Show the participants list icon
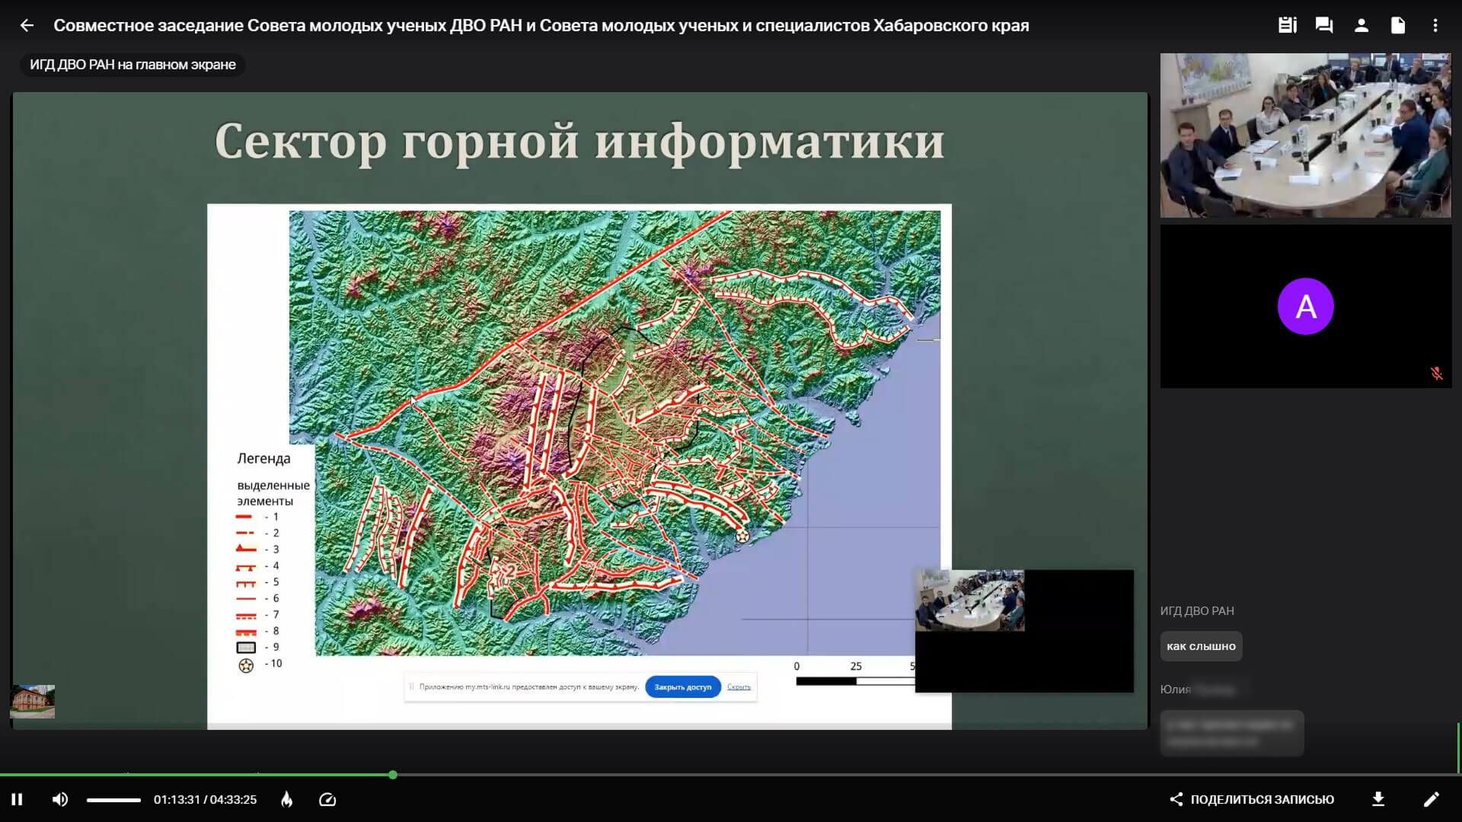The height and width of the screenshot is (822, 1462). pyautogui.click(x=1361, y=25)
